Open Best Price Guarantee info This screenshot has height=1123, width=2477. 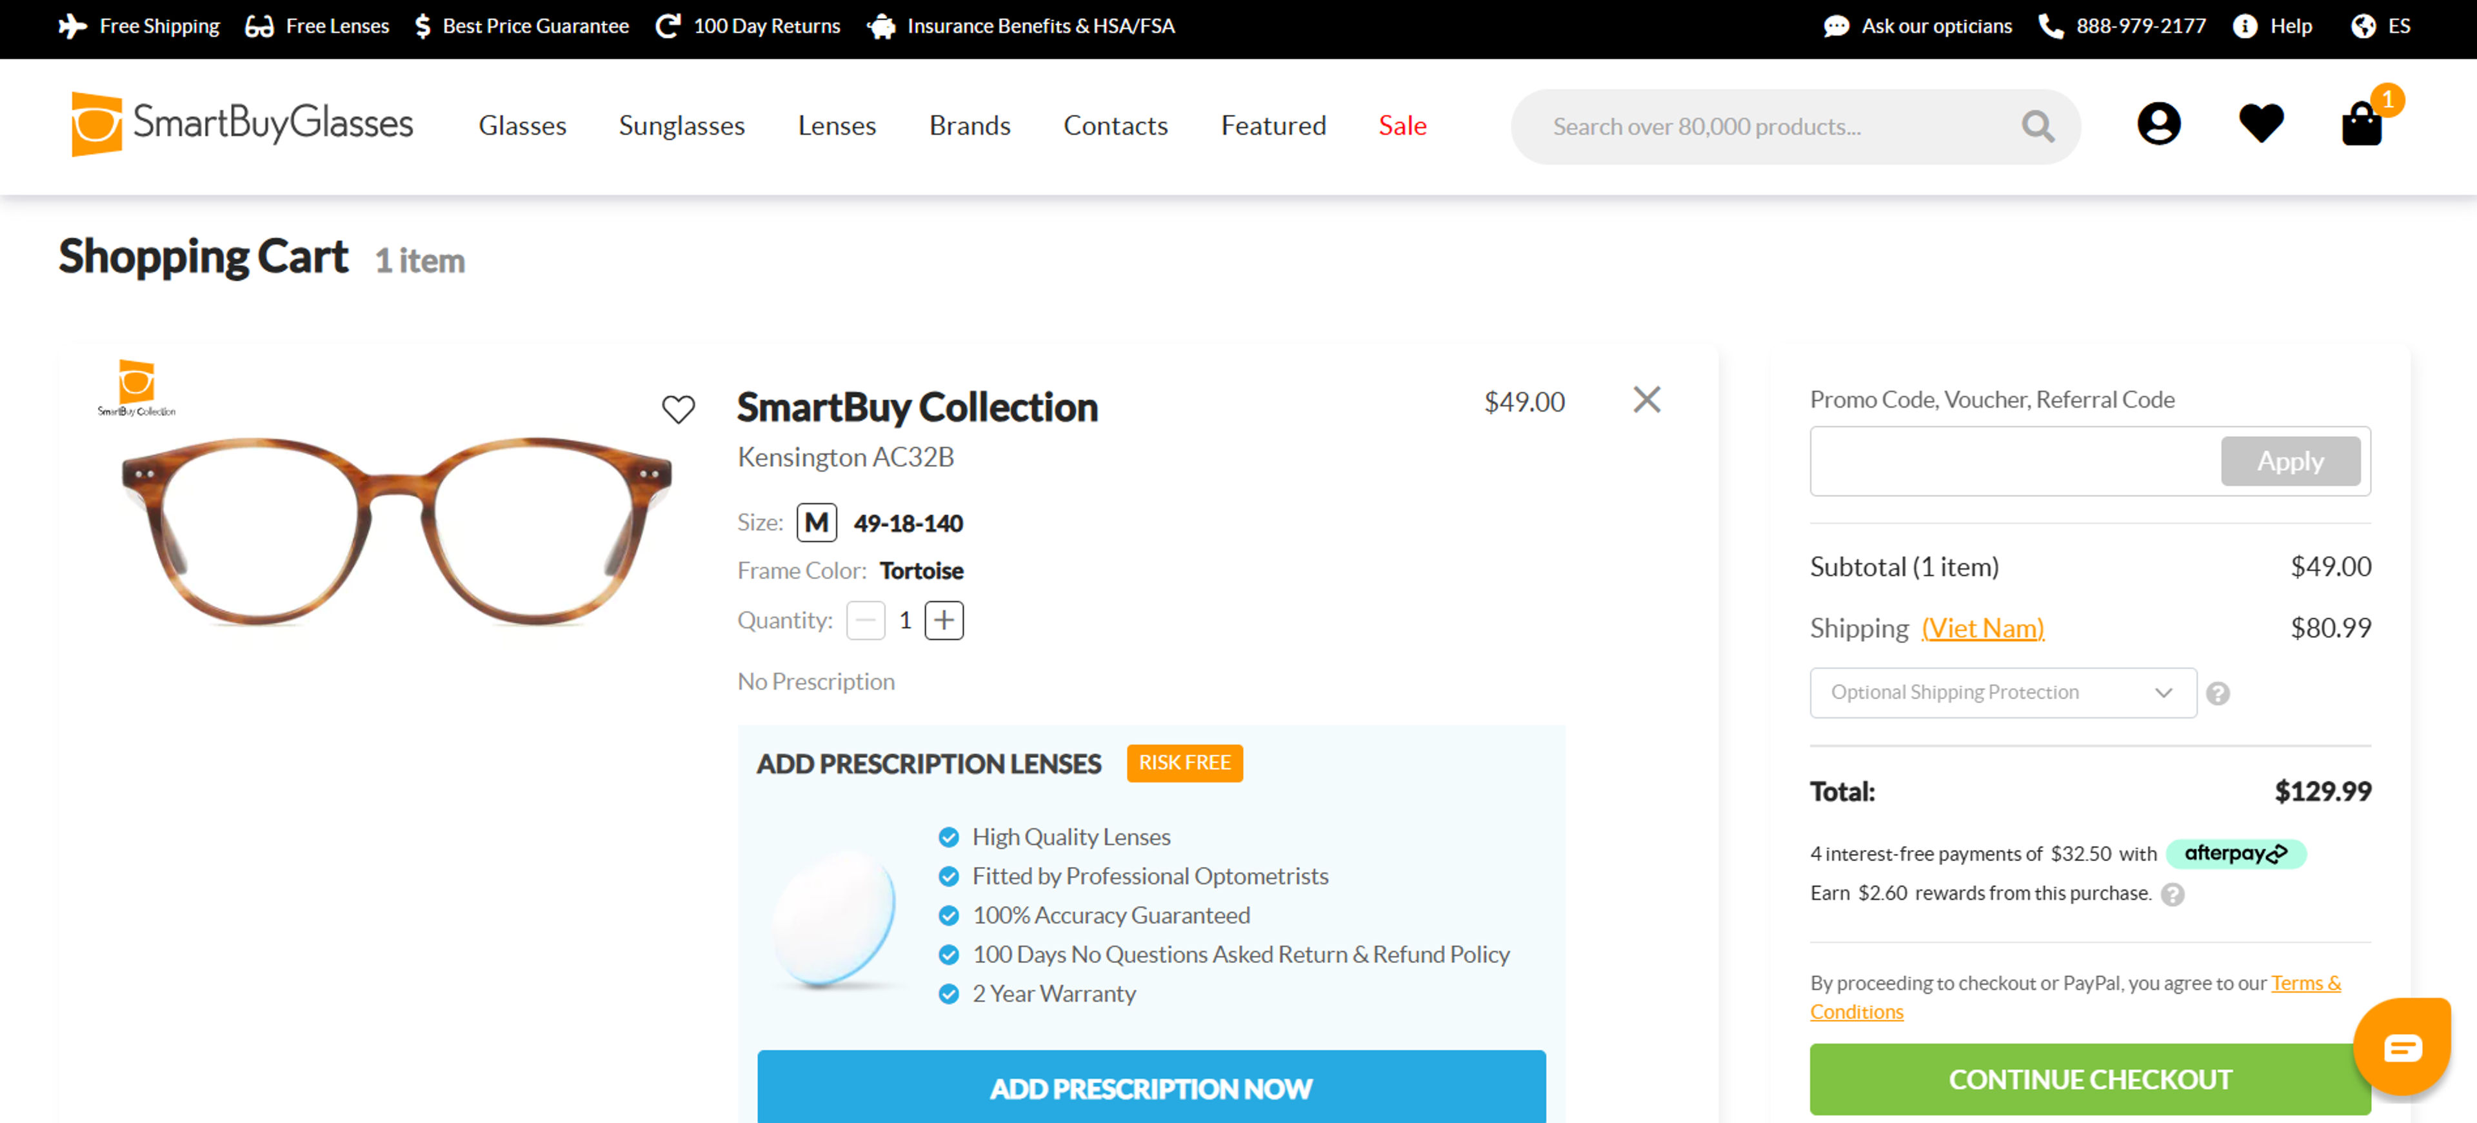[x=521, y=26]
